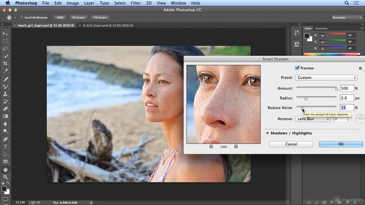365x205 pixels.
Task: Select the Lasso tool
Action: click(5, 48)
